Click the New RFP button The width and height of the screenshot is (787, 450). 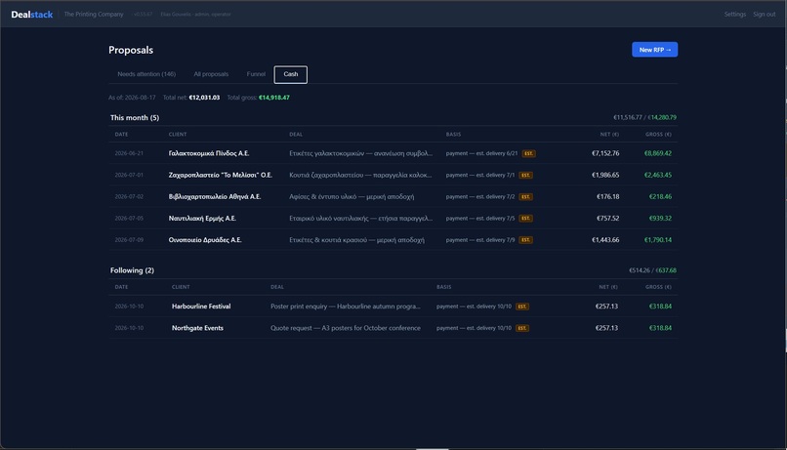(654, 50)
